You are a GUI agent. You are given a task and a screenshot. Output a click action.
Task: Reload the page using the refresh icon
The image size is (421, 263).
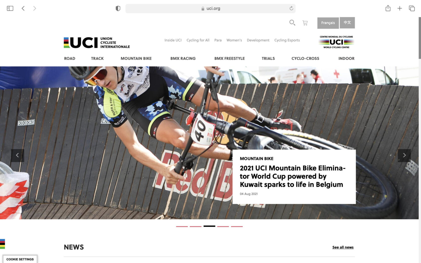click(291, 8)
